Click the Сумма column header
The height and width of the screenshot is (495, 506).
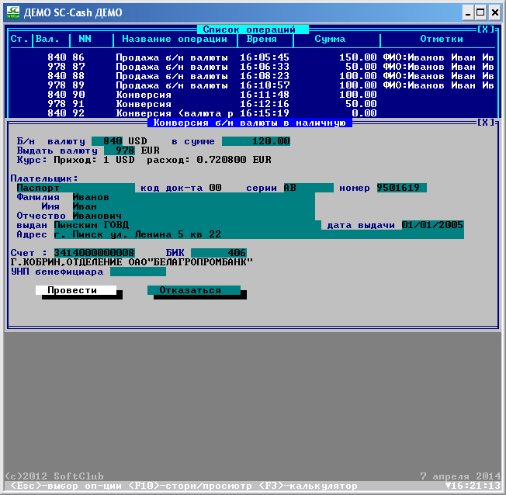pos(330,39)
